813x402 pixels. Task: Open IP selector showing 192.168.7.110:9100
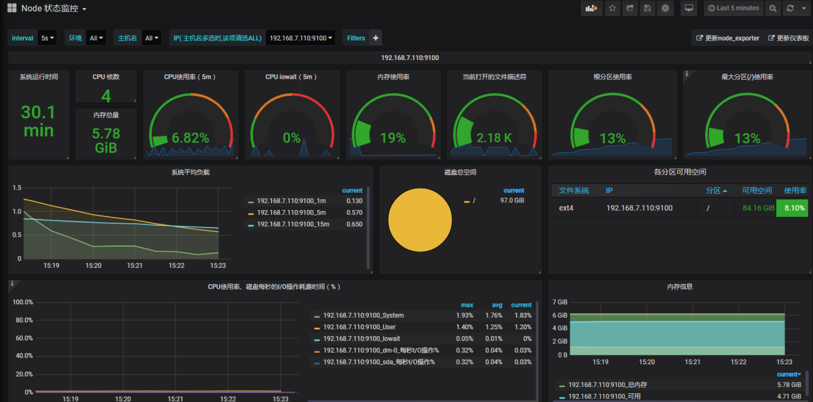click(301, 38)
